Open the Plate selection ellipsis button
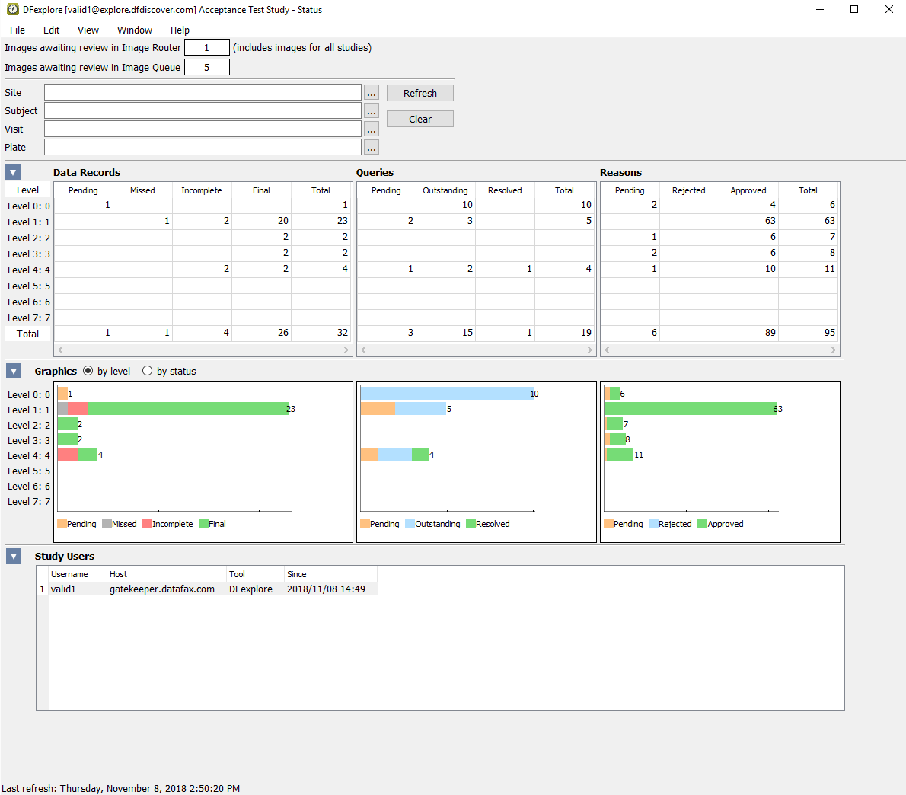 pos(372,148)
